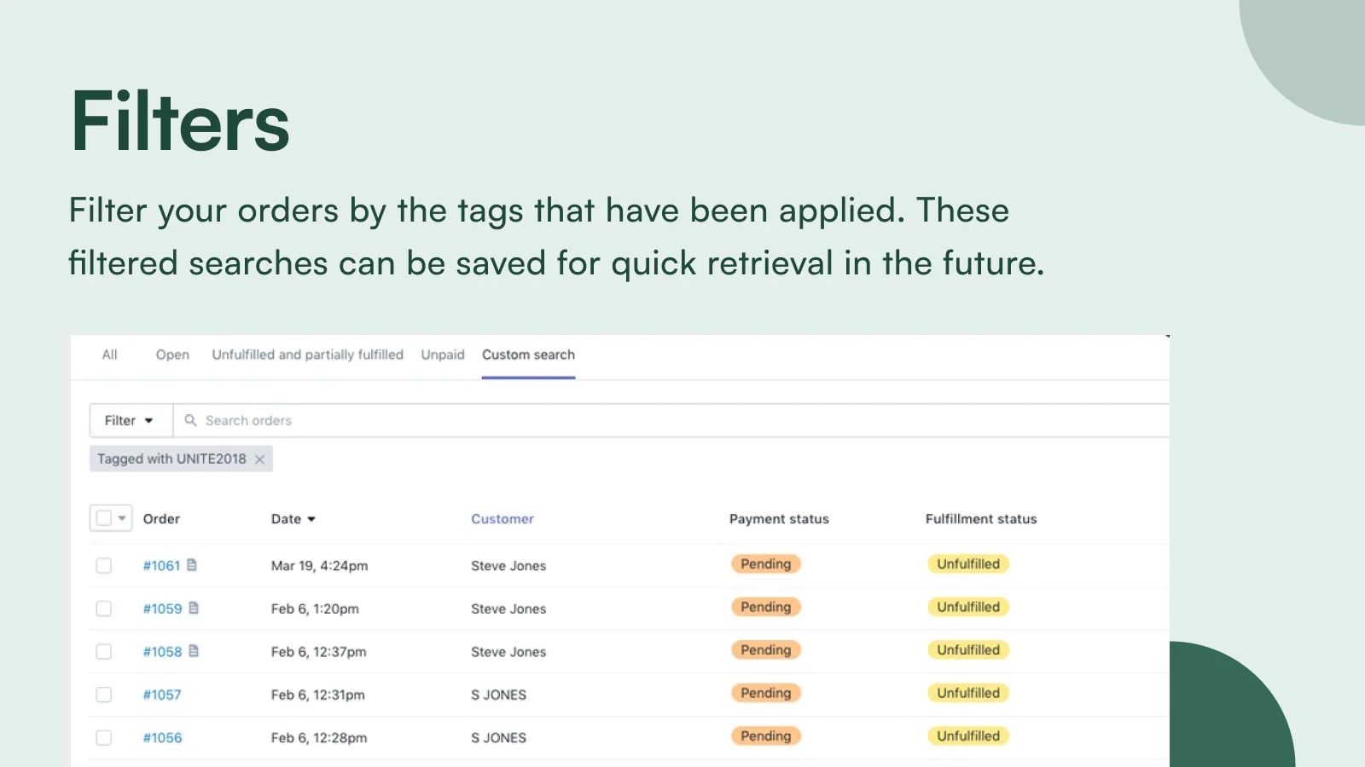Toggle the select-all orders checkbox
This screenshot has width=1365, height=767.
(x=104, y=518)
